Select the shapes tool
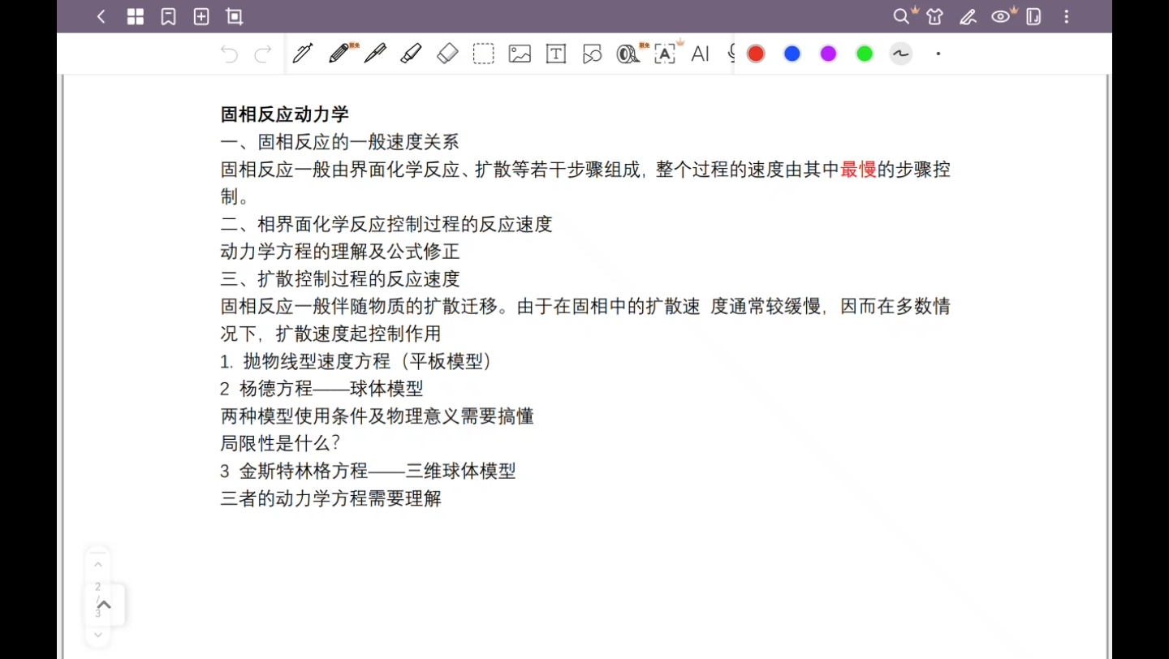This screenshot has width=1169, height=659. [592, 54]
